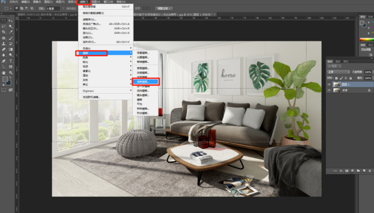Select the Lasso tool
The image size is (374, 213).
[4, 27]
